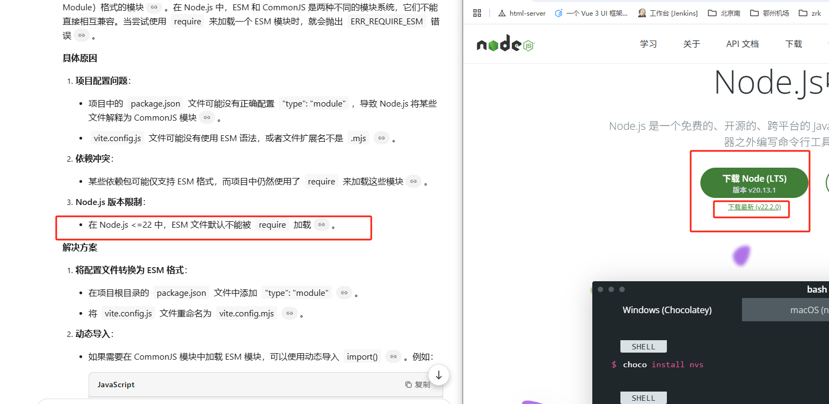This screenshot has height=404, width=829.
Task: Open the API 文档 navigation item
Action: [741, 44]
